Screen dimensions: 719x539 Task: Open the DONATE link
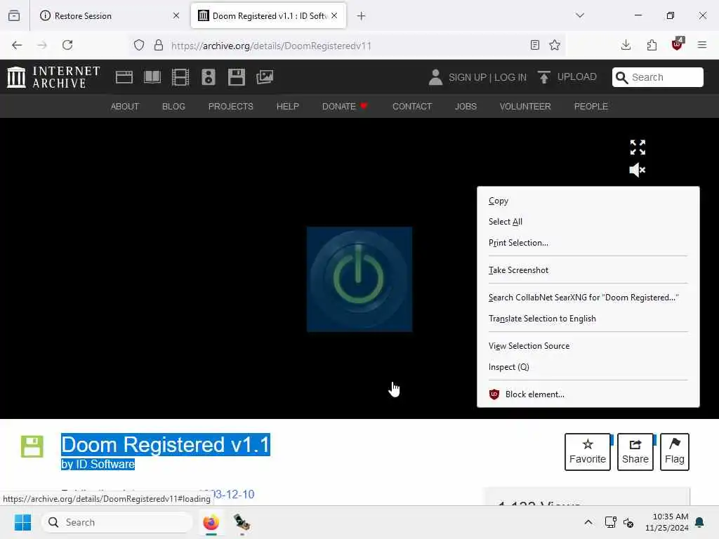[345, 107]
